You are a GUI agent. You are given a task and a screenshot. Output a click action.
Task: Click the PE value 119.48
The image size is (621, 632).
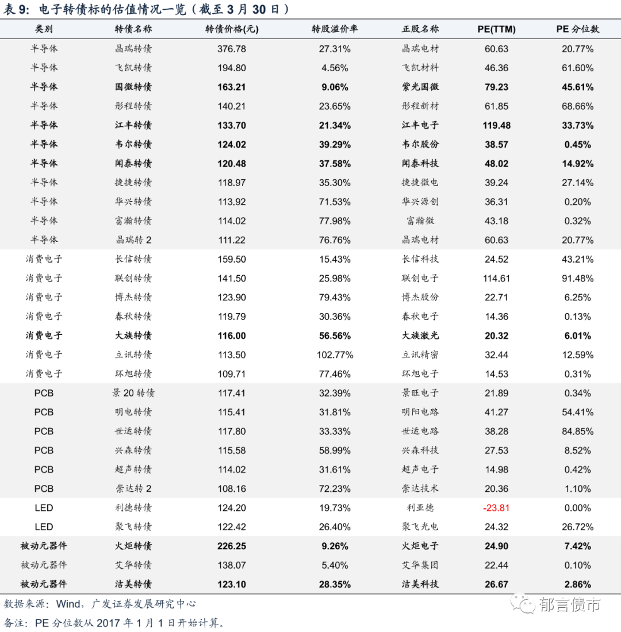tap(496, 125)
